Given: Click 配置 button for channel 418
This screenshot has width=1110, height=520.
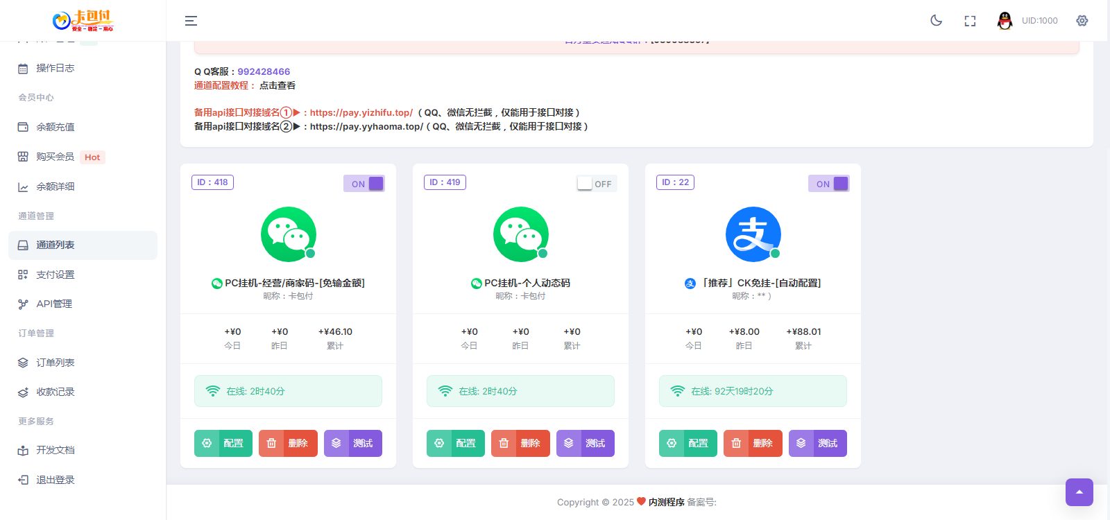Looking at the screenshot, I should tap(223, 443).
